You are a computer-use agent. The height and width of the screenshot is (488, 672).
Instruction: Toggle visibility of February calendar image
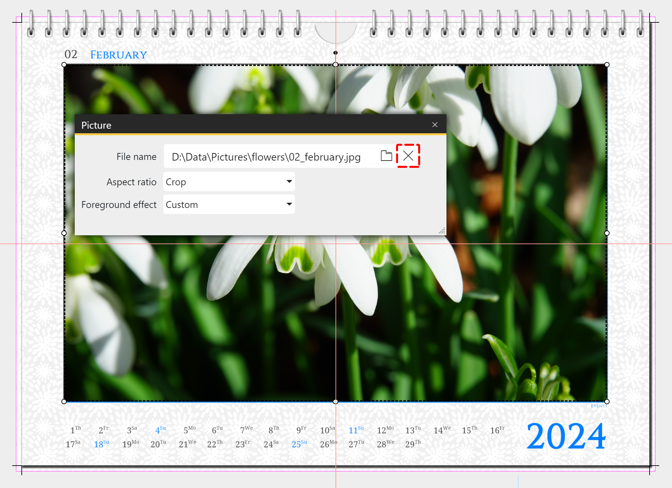[409, 156]
